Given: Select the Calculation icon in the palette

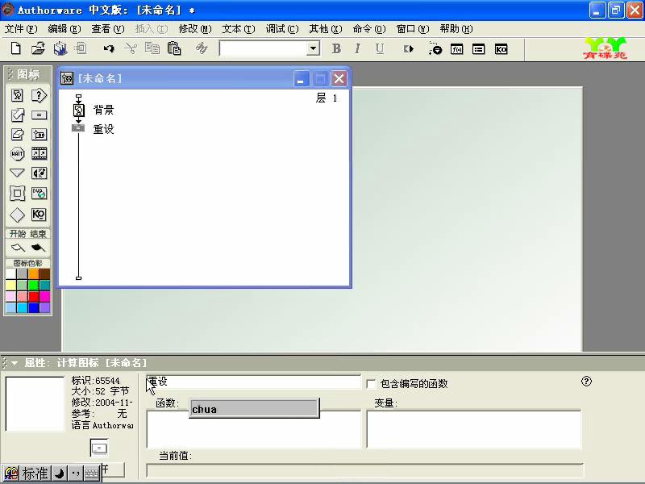Looking at the screenshot, I should pyautogui.click(x=39, y=115).
